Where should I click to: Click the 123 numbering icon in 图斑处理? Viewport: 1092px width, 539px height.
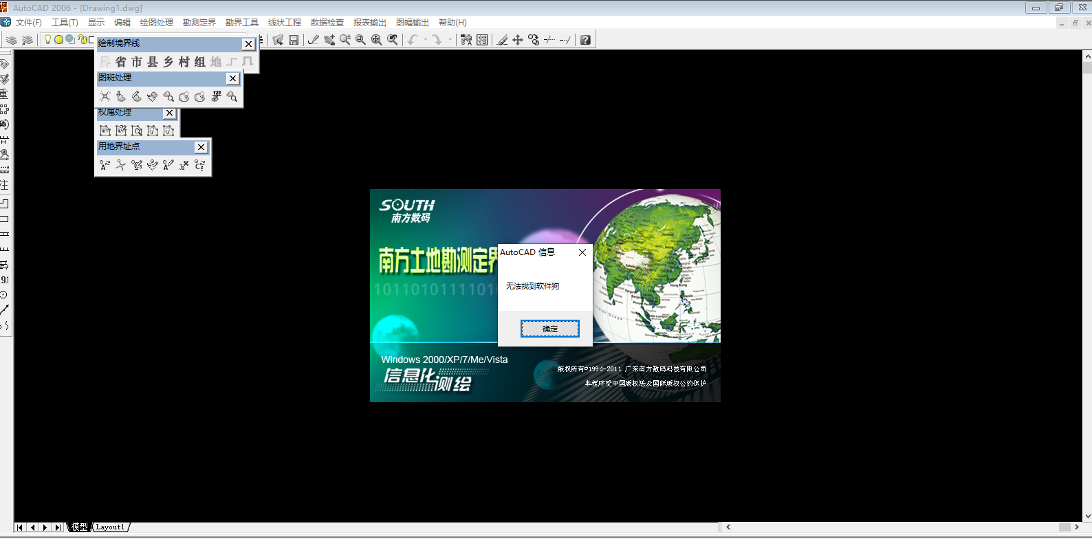(x=216, y=96)
